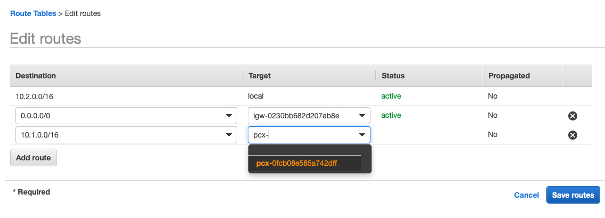Viewport: 605px width, 218px height.
Task: Click the Propagated column header
Action: pos(509,76)
